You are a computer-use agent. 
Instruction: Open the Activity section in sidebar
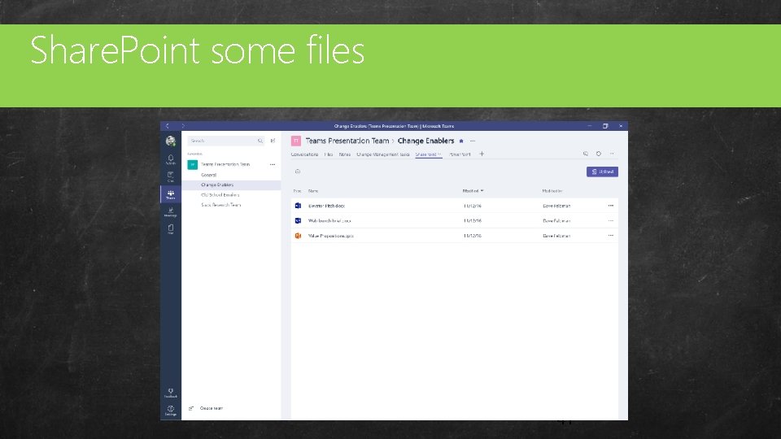click(170, 159)
